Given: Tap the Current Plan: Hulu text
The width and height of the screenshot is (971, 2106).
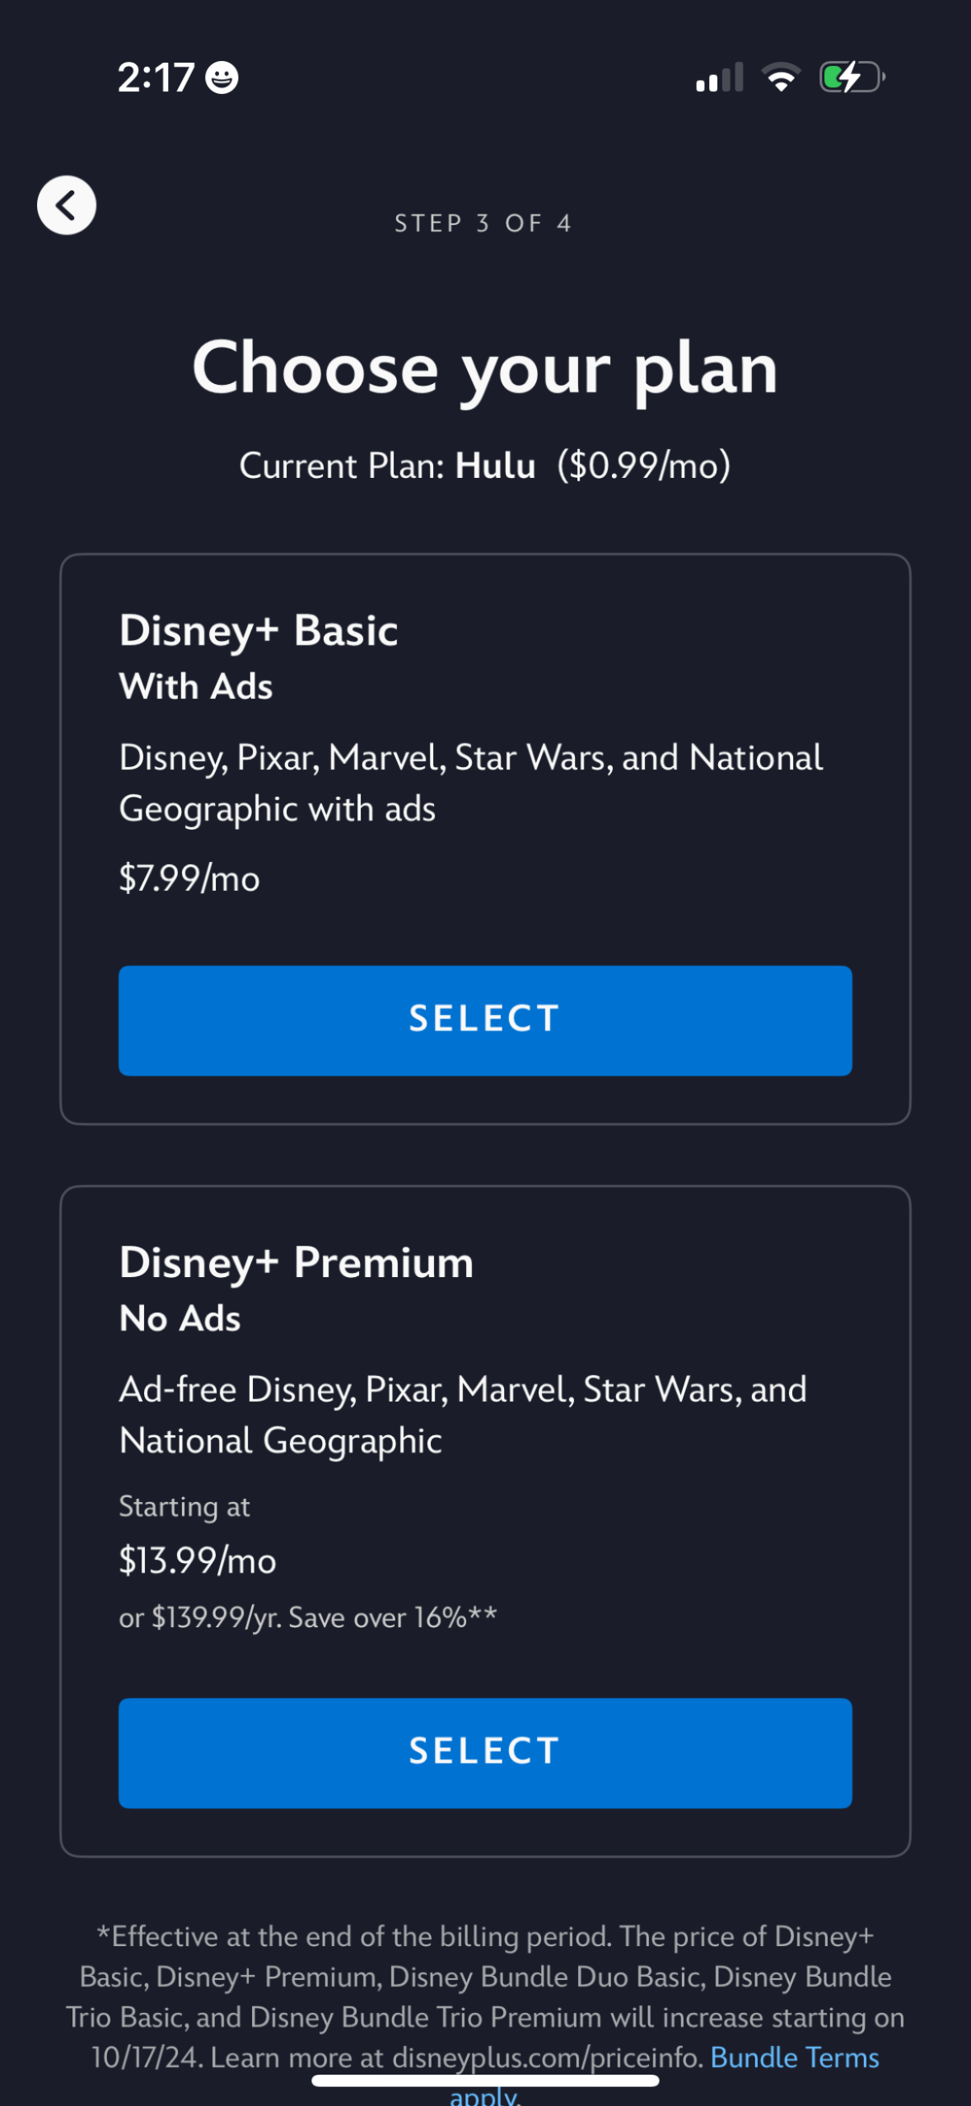Looking at the screenshot, I should pos(485,466).
